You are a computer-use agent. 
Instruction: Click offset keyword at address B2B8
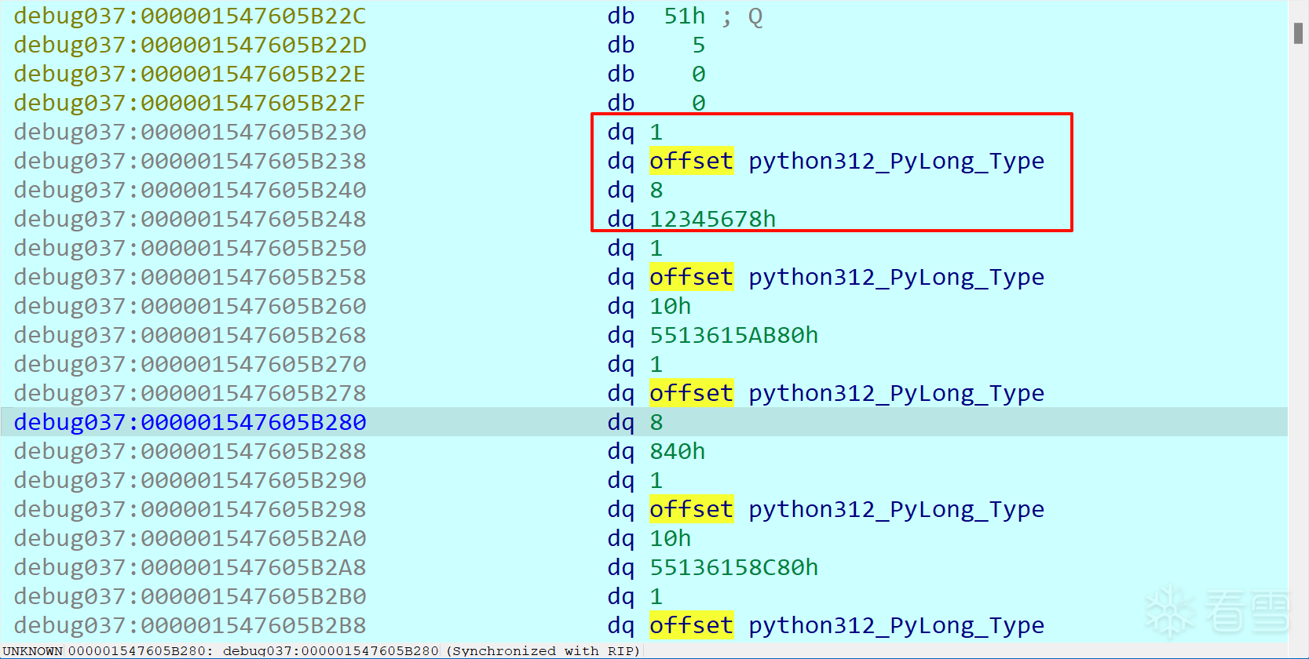pos(692,625)
